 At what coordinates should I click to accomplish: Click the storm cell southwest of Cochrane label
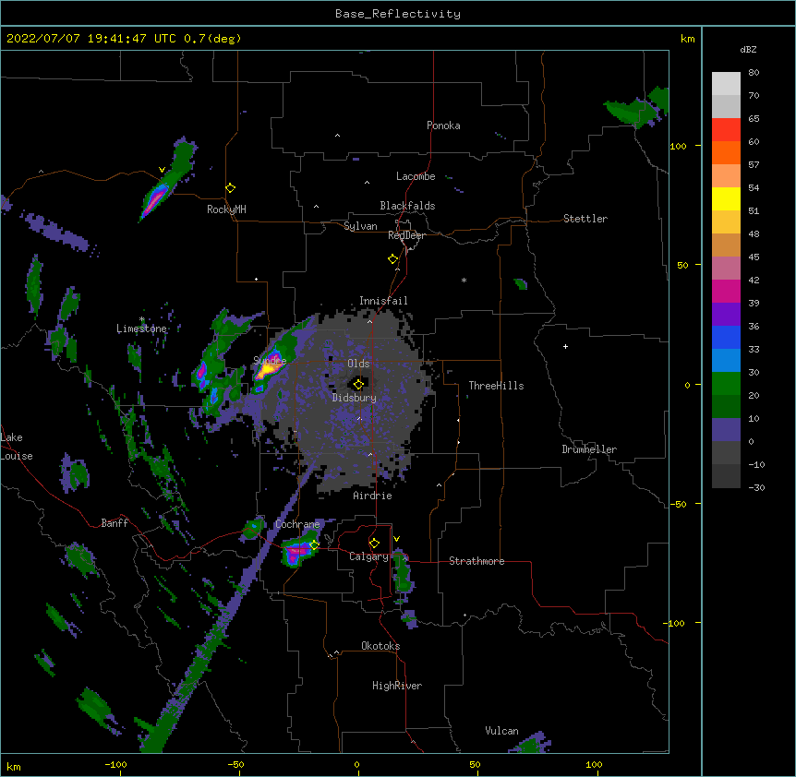tap(297, 554)
